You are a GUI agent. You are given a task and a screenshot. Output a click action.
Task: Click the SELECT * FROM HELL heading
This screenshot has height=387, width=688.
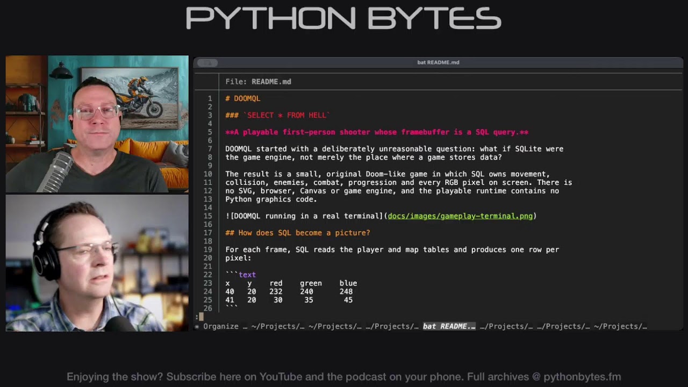[x=278, y=115]
